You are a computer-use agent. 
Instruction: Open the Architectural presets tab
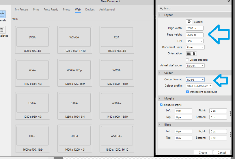pyautogui.click(x=107, y=10)
